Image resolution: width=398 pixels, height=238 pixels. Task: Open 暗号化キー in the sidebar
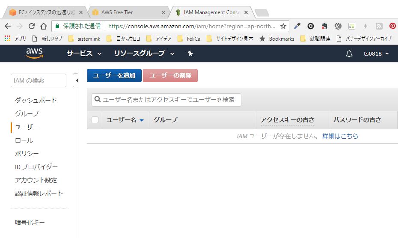(x=30, y=223)
